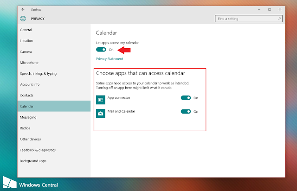Open the Camera privacy section
Image resolution: width=297 pixels, height=191 pixels.
pyautogui.click(x=54, y=51)
